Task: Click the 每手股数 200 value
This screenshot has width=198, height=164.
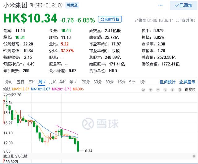Action: 26,71
